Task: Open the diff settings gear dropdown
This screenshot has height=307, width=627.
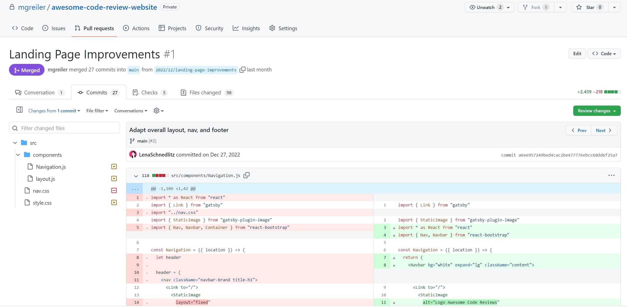Action: pos(158,111)
